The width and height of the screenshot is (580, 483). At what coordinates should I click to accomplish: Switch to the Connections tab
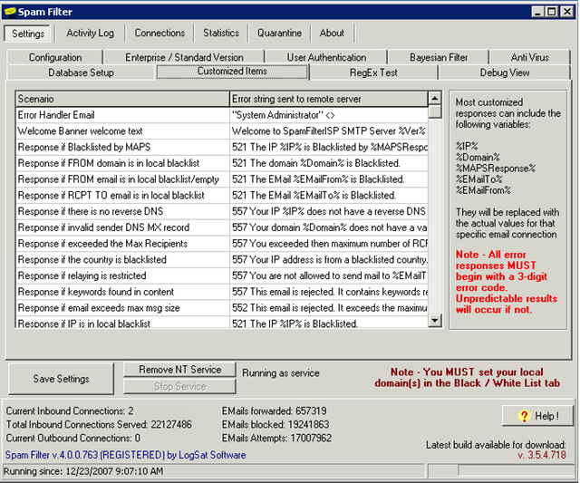[159, 34]
